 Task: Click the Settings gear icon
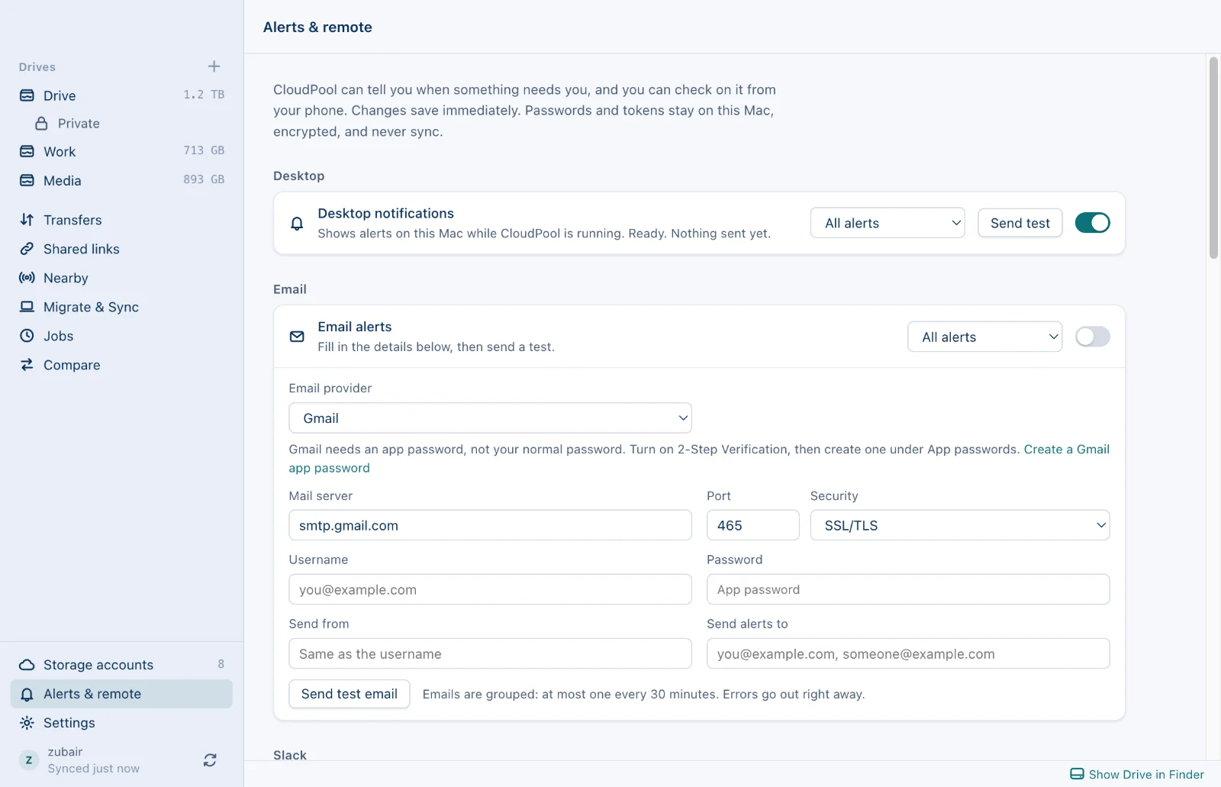coord(27,723)
